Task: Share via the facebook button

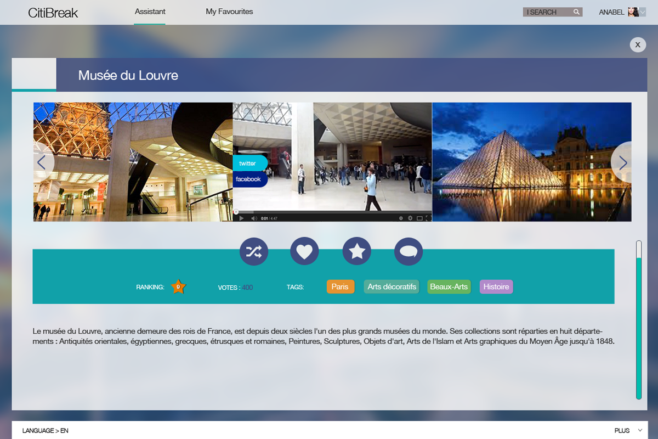Action: point(250,179)
